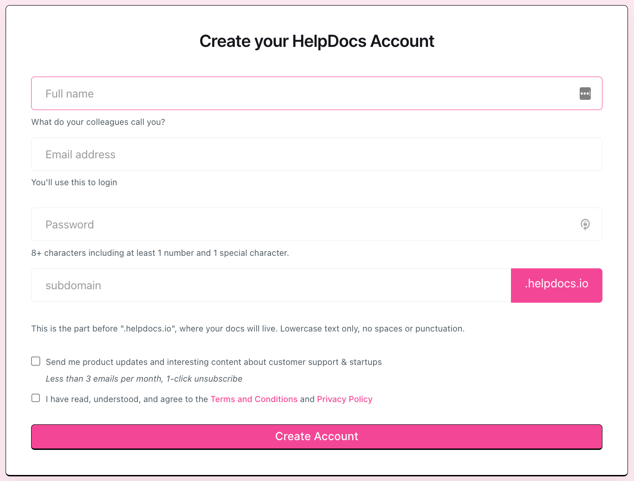This screenshot has height=481, width=634.
Task: Click the subdomain explanation text about lowercase only
Action: point(248,329)
